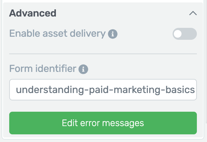207x142 pixels.
Task: Click the Advanced section heading
Action: click(x=33, y=13)
